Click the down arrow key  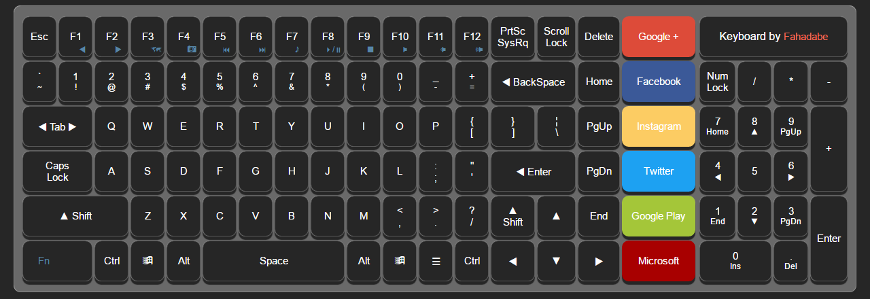[556, 261]
